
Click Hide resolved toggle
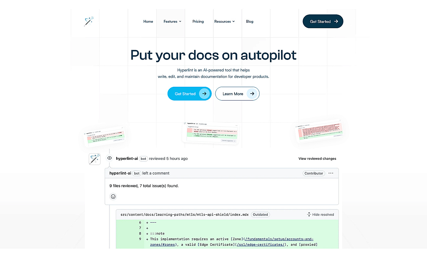pos(320,215)
